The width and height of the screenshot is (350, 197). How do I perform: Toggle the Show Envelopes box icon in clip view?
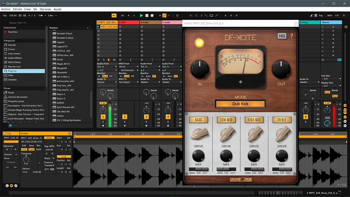[16, 186]
